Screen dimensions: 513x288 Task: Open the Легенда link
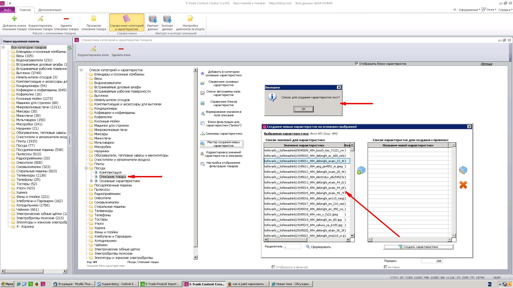click(486, 64)
